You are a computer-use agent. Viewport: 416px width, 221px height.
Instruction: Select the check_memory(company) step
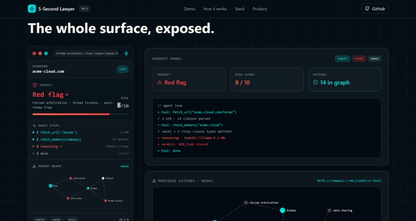(81, 139)
